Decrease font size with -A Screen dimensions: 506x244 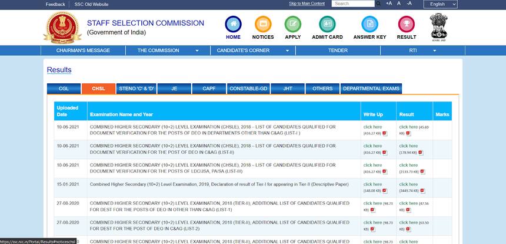coord(409,3)
